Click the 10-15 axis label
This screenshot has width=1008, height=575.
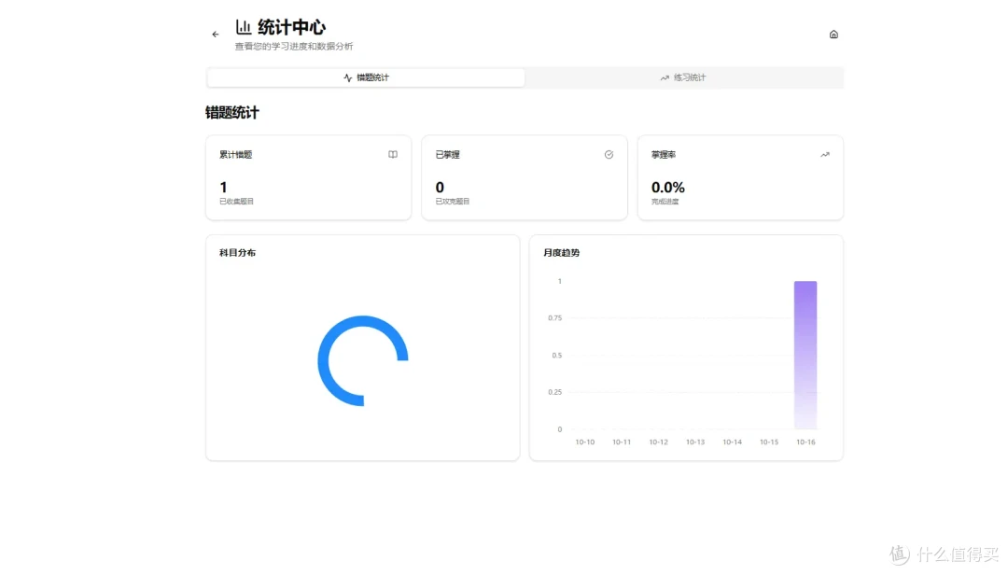click(769, 442)
